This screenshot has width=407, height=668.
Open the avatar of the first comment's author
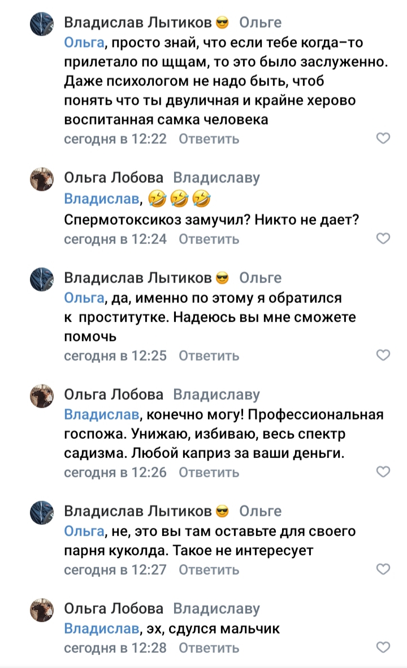coord(42,24)
